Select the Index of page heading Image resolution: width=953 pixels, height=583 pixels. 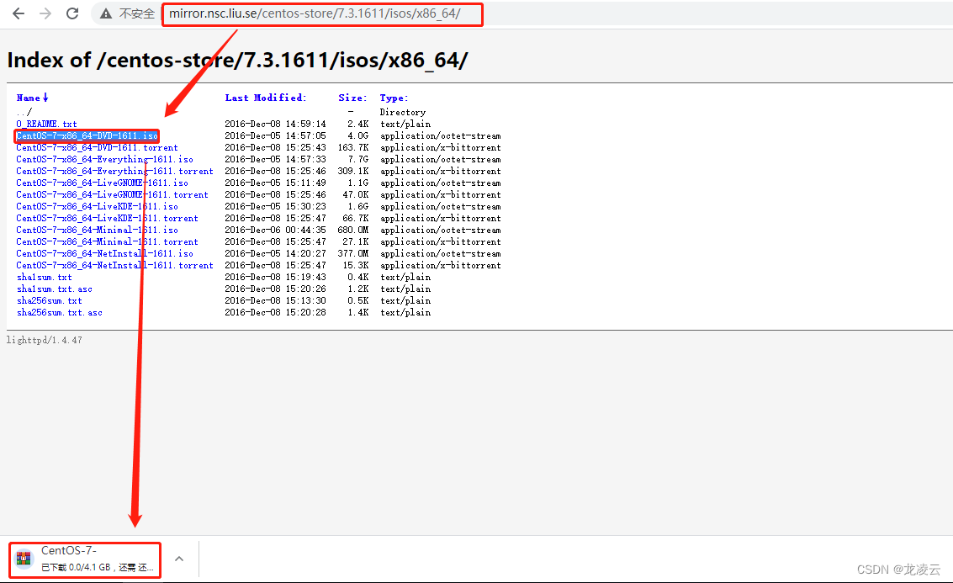click(238, 61)
